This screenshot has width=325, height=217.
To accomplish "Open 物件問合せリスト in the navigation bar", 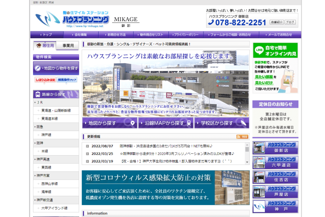I will pos(151,35).
